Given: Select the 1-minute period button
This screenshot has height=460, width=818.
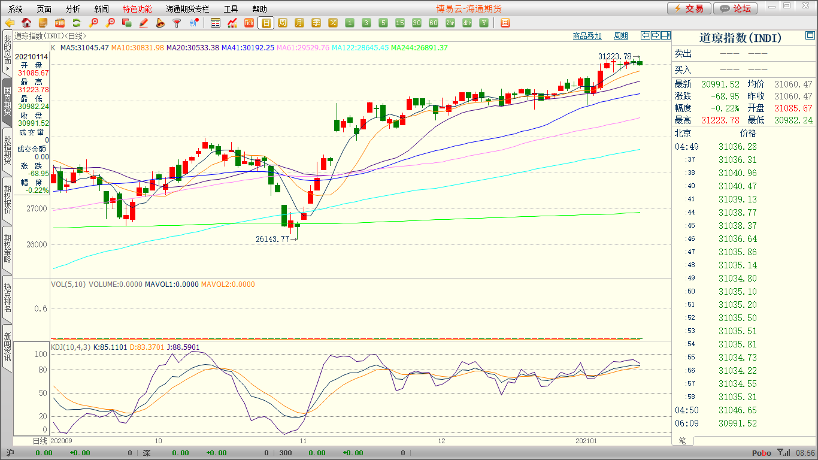Looking at the screenshot, I should click(x=350, y=23).
